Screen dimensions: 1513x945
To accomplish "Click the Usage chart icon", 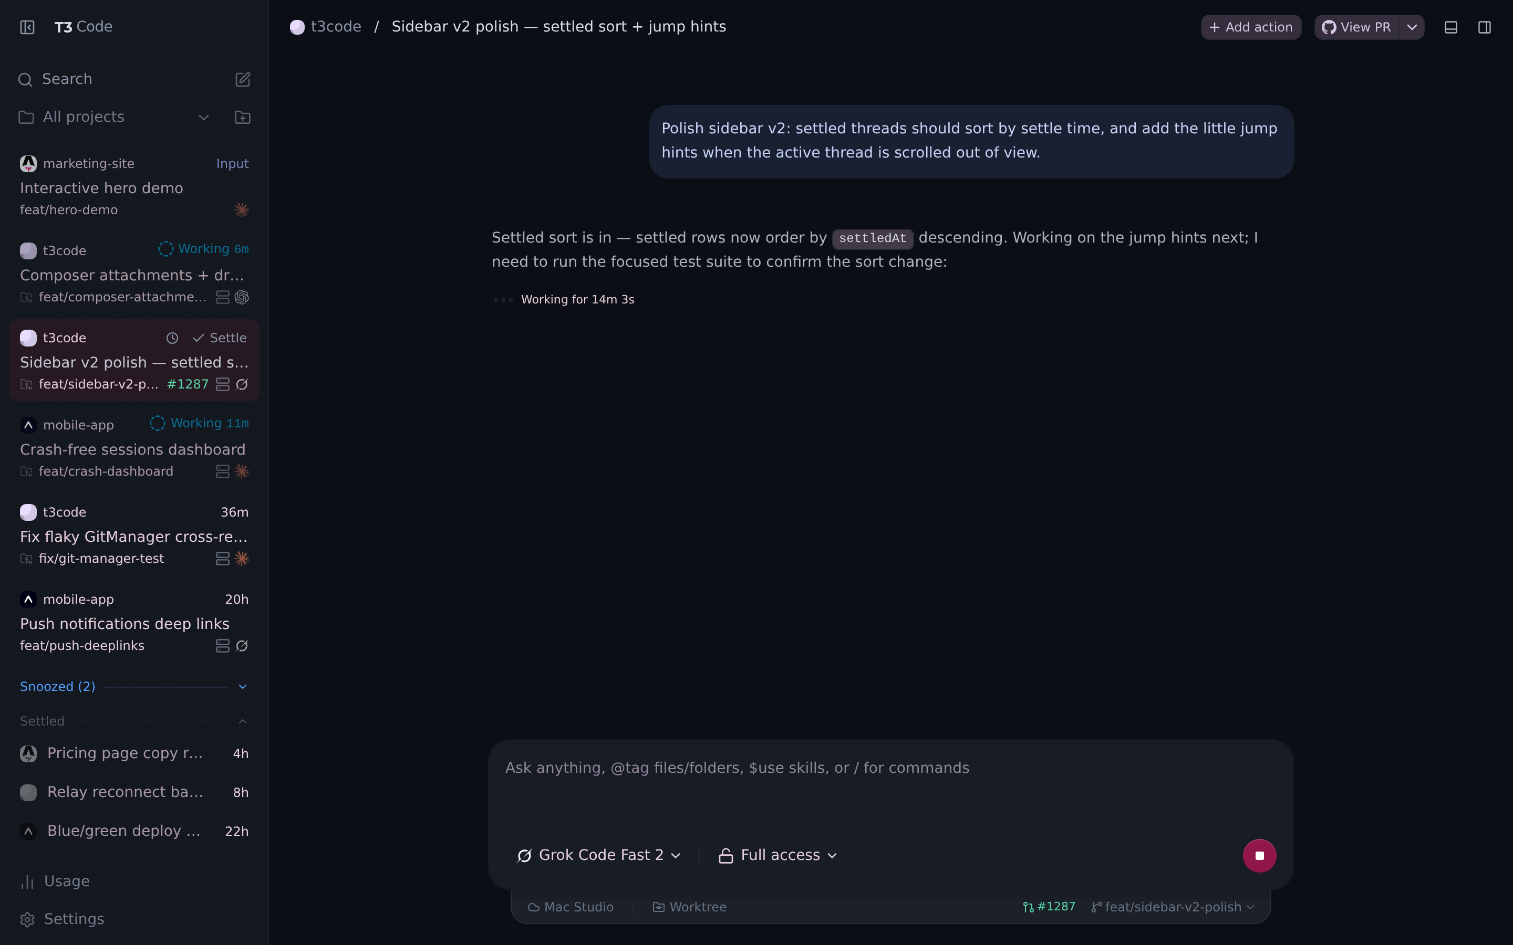I will [x=27, y=882].
